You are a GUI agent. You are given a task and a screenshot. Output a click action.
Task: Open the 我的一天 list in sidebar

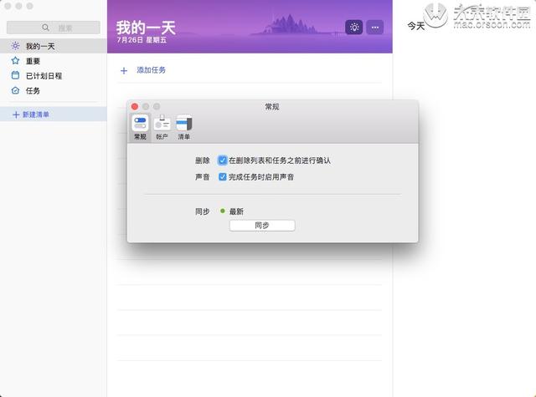pos(54,46)
